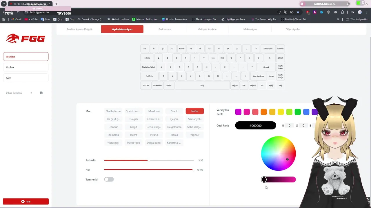Expand the browser tab search dropdown
The height and width of the screenshot is (208, 371).
4,4
